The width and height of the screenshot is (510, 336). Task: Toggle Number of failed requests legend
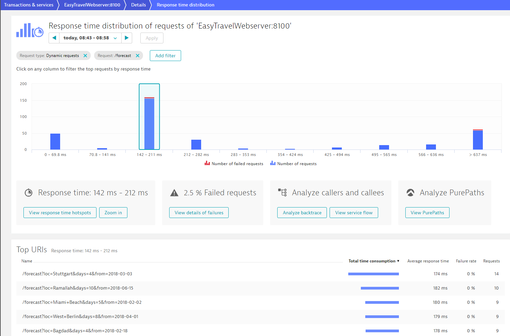point(234,164)
